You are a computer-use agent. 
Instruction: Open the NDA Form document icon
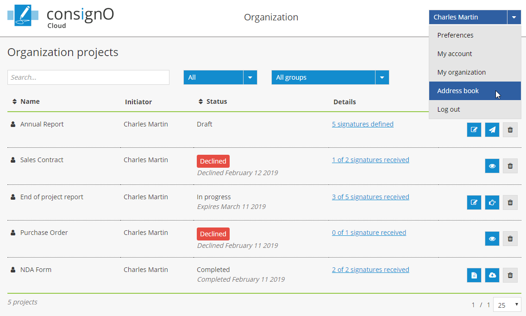(x=474, y=275)
